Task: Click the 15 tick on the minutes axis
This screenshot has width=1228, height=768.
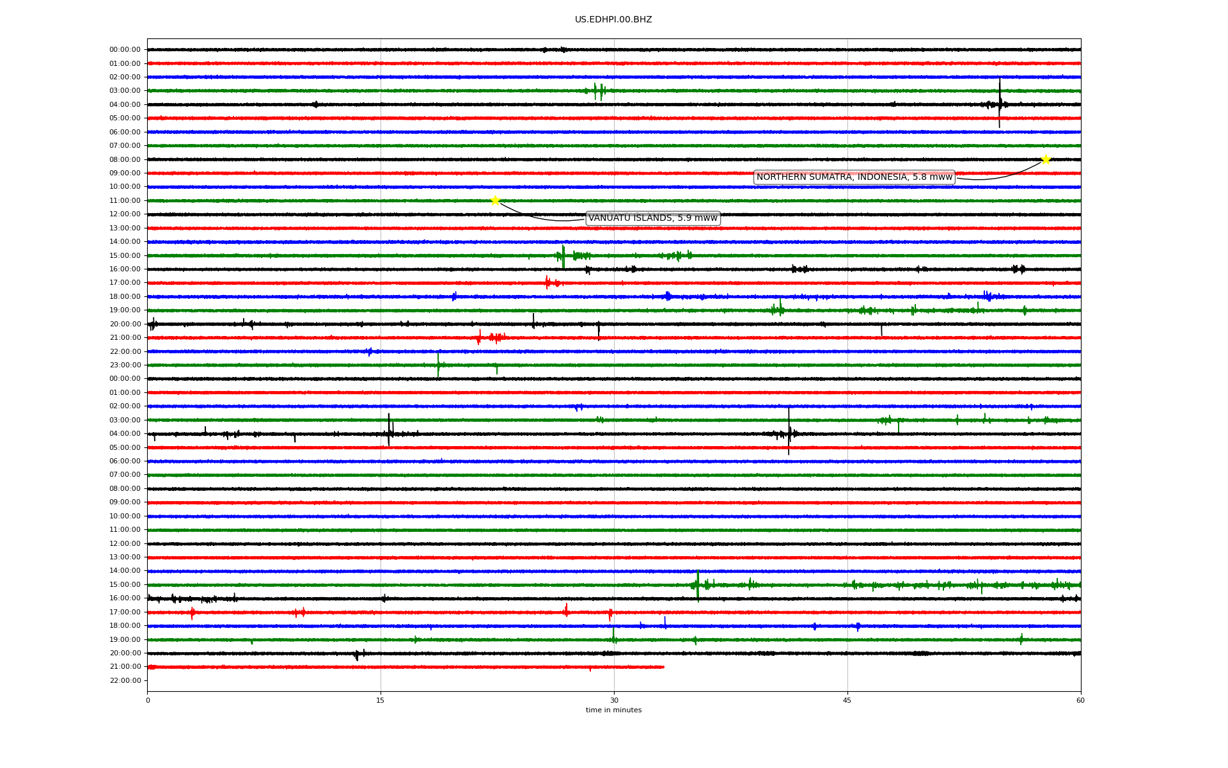Action: point(381,700)
